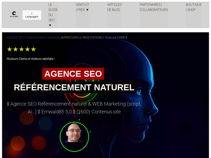Screen dimensions: 211x158
Task: Click the first yellow star
Action: click(10, 49)
